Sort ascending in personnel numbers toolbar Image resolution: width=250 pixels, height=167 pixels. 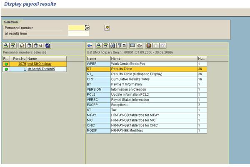tap(6, 46)
